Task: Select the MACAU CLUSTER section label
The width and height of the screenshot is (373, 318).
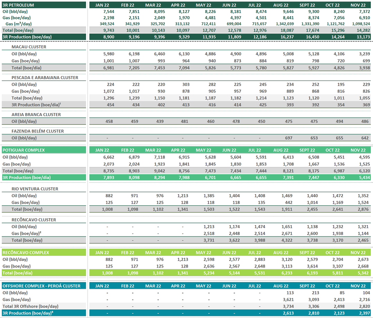Action: tap(29, 47)
